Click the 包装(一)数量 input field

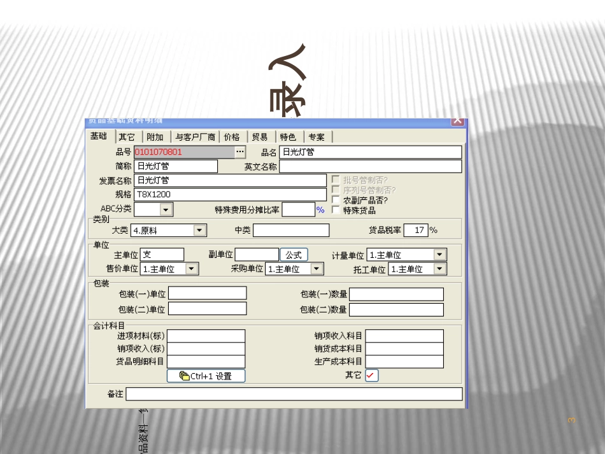click(x=396, y=294)
